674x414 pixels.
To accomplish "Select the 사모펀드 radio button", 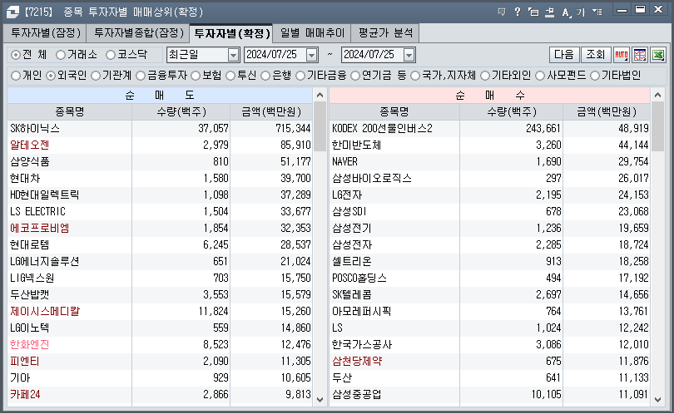I will tap(540, 76).
